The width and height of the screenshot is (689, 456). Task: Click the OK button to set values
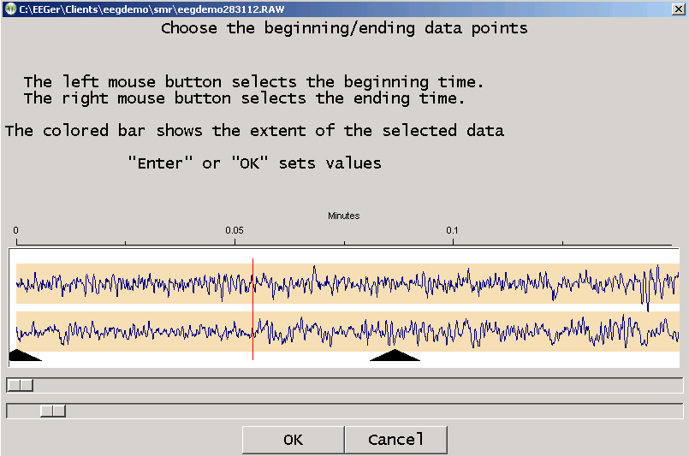pyautogui.click(x=293, y=440)
